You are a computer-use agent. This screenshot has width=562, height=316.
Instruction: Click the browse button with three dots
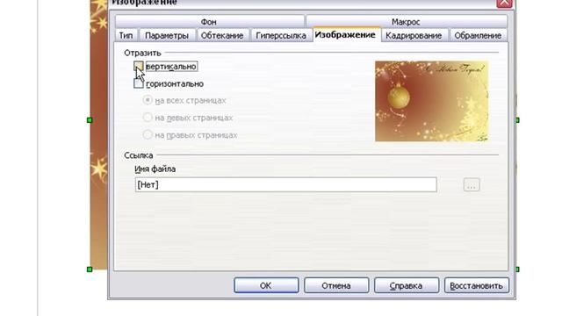472,185
